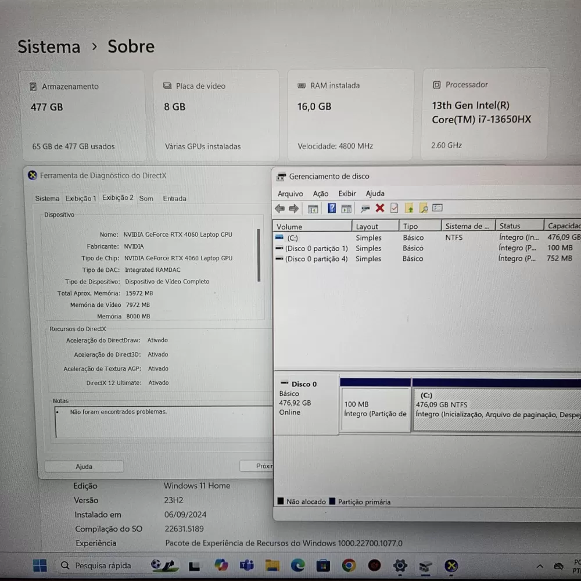Launch Copilot from the taskbar
This screenshot has width=581, height=581.
(221, 565)
